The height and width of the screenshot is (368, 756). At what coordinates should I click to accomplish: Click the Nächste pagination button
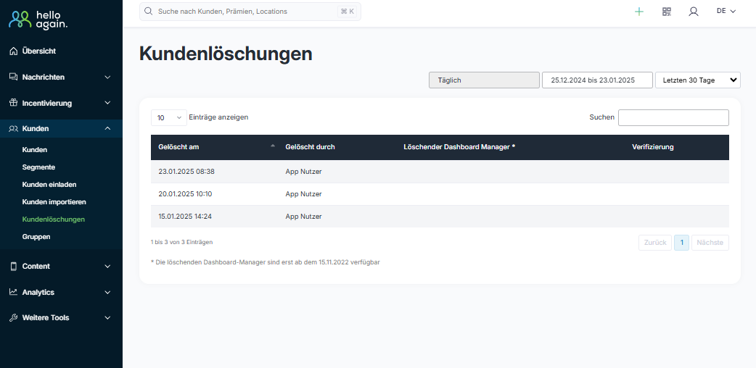point(710,243)
